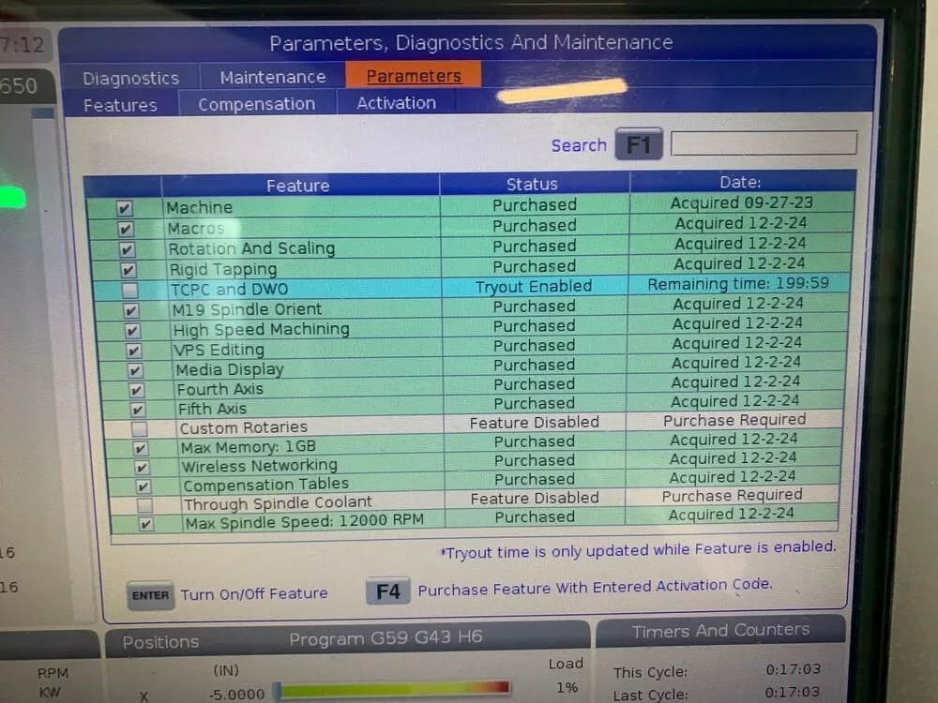Select the Parameters tab

pyautogui.click(x=414, y=76)
